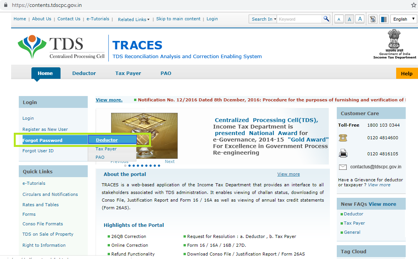Select the medium font size A button

click(349, 19)
